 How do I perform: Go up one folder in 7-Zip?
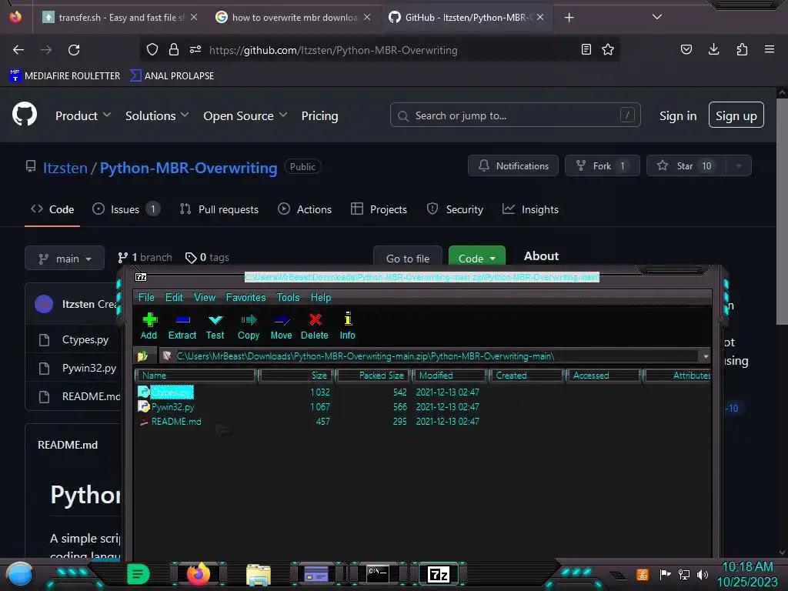pos(142,356)
